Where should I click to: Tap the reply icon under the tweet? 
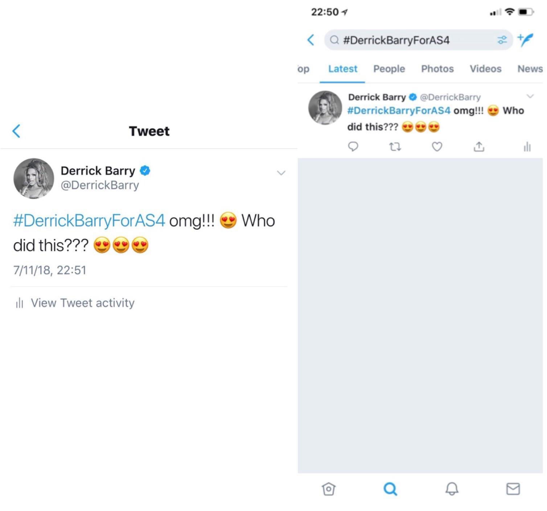pos(353,147)
